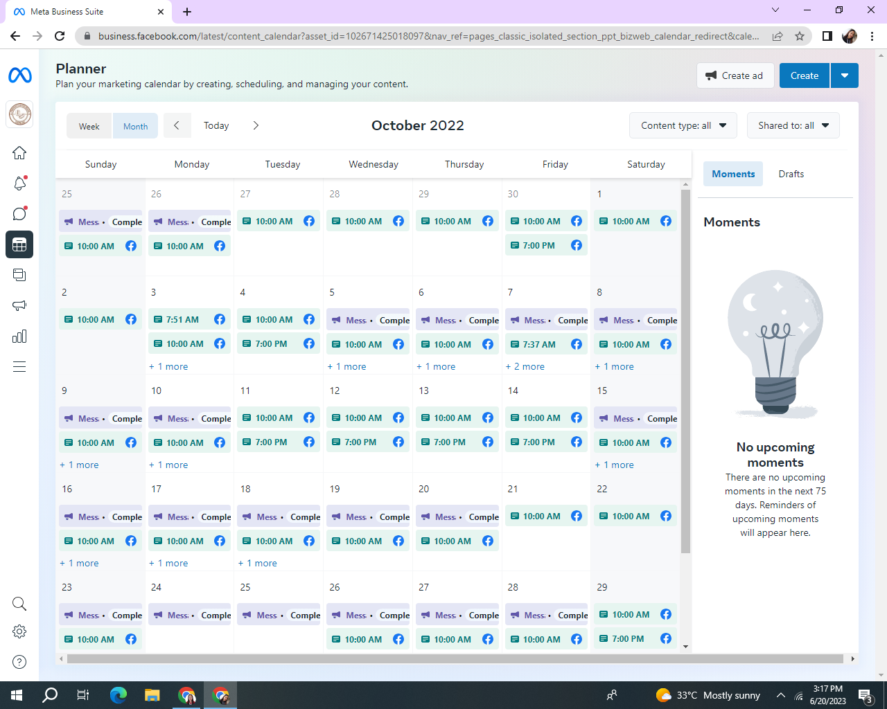Select the Moments tab
Screen dimensions: 887x709
pyautogui.click(x=733, y=174)
